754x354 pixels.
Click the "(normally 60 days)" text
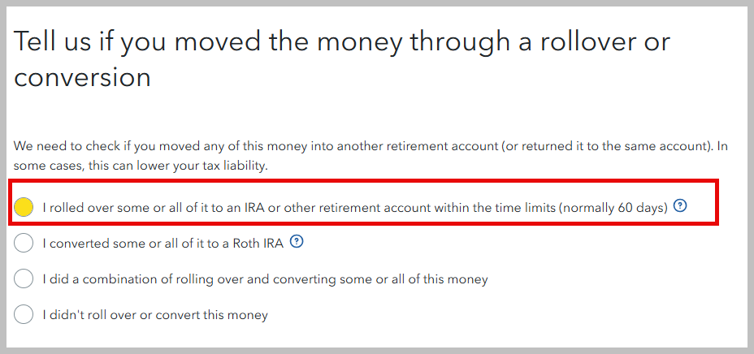pyautogui.click(x=614, y=208)
